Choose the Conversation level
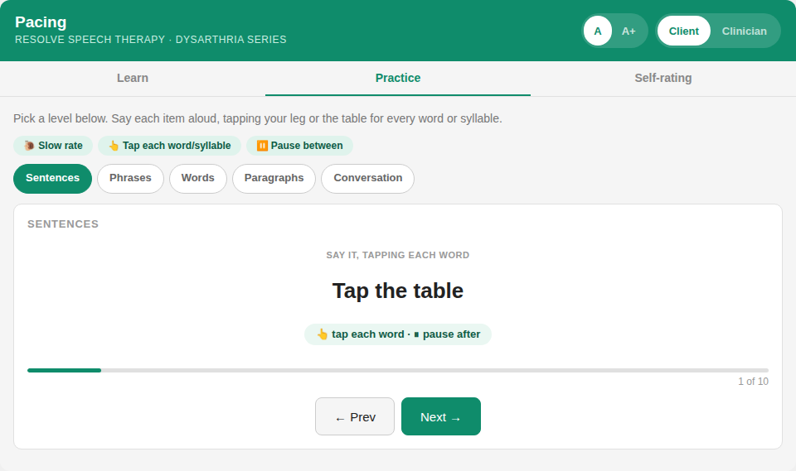 (368, 179)
